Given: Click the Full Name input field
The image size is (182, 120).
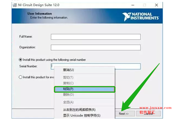Looking at the screenshot, I should 96,37.
